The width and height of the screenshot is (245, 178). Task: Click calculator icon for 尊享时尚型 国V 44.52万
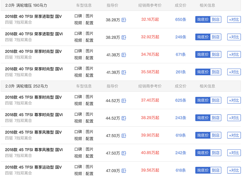(124, 101)
